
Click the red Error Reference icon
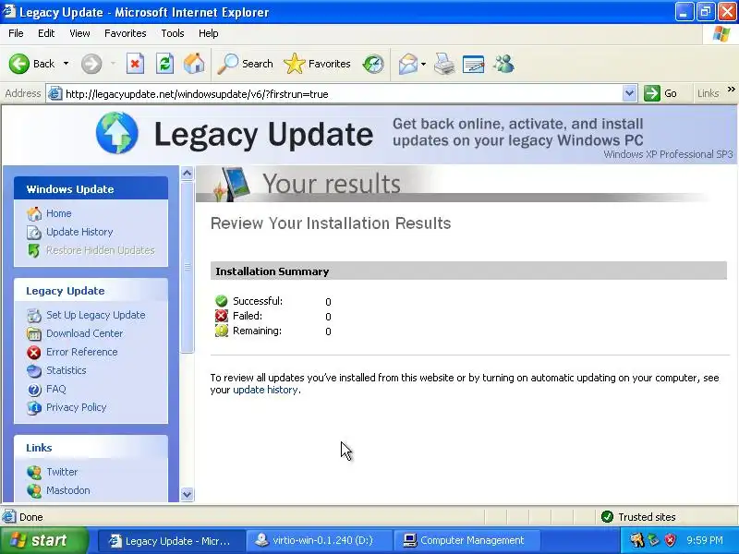coord(34,353)
